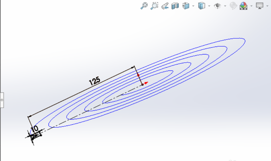Open the Apply Scene icon
Image resolution: width=271 pixels, height=161 pixels.
[244, 6]
